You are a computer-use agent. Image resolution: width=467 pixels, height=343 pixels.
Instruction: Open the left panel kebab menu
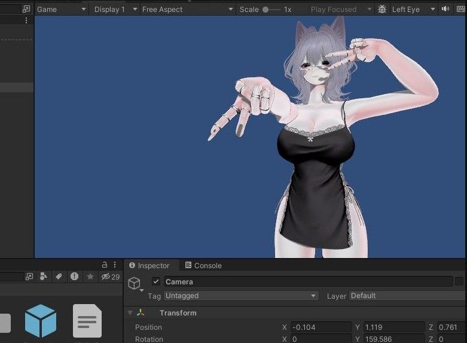pos(26,20)
